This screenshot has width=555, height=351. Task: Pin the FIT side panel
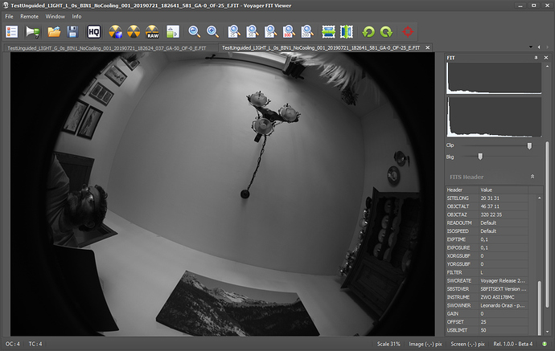536,58
